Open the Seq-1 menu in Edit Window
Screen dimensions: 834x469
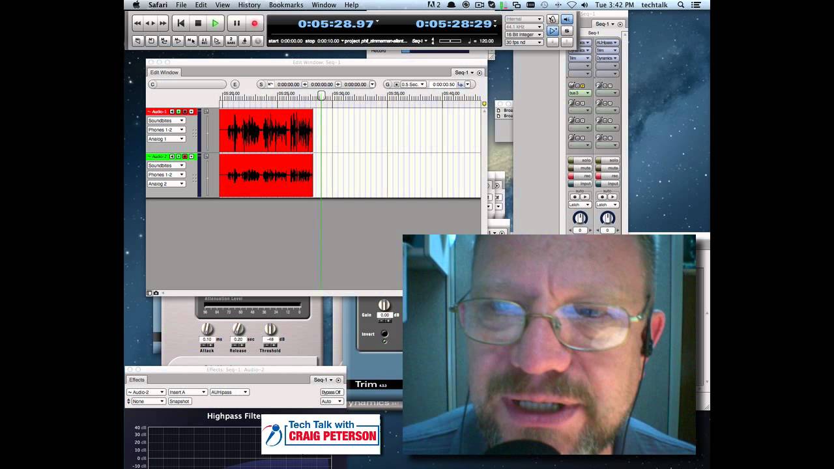click(x=464, y=73)
